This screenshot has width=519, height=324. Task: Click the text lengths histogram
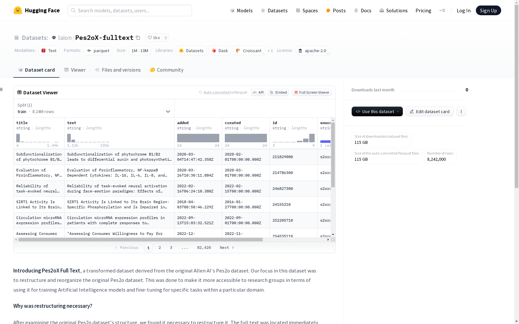[88, 138]
